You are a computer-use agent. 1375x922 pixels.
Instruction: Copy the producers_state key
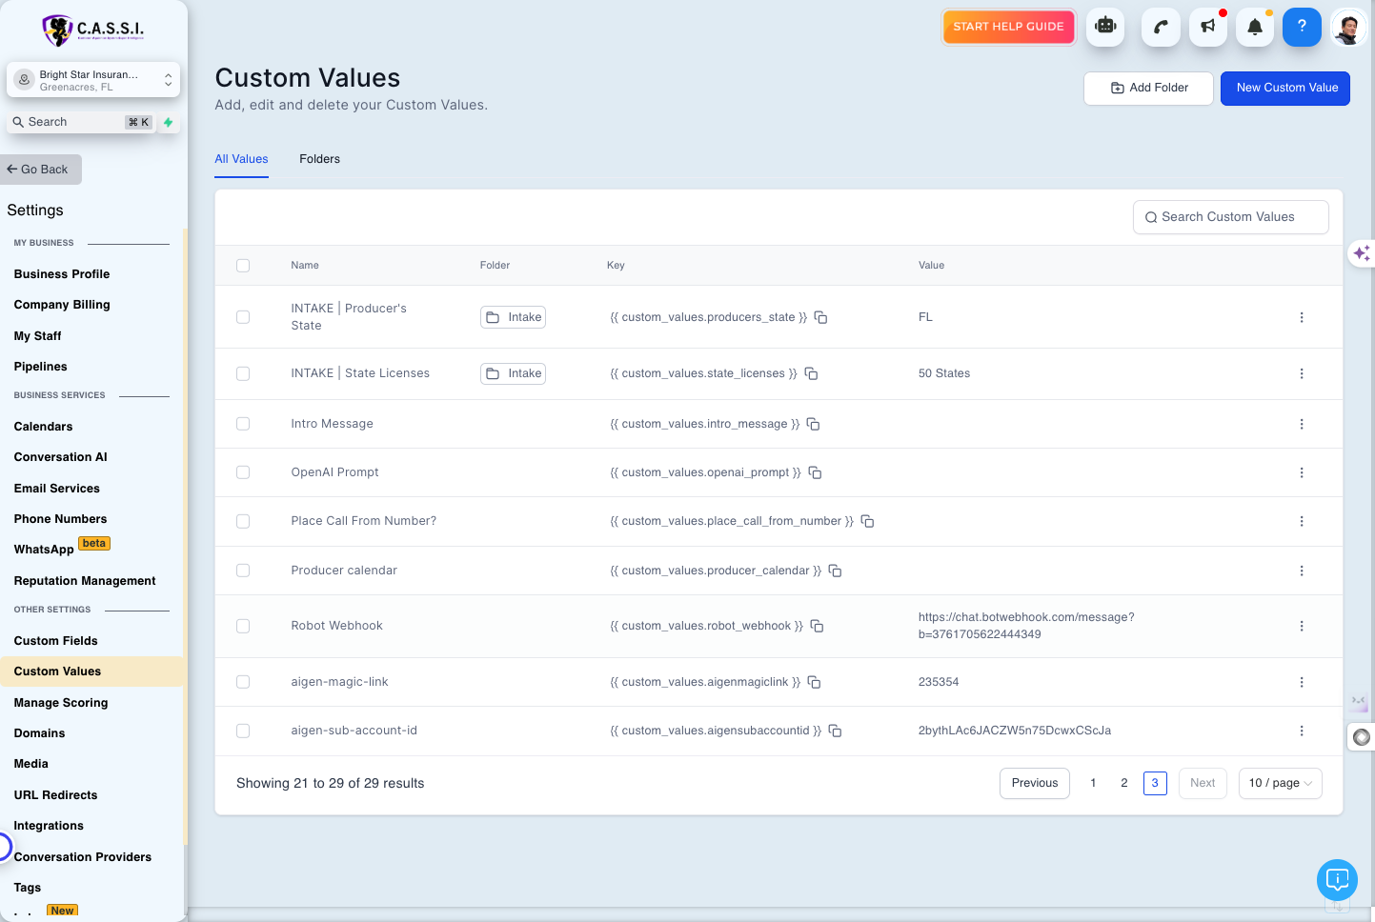point(820,317)
